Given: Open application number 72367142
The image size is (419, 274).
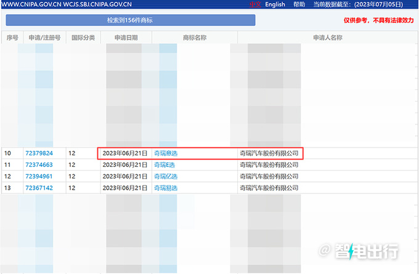Looking at the screenshot, I should click(x=39, y=188).
